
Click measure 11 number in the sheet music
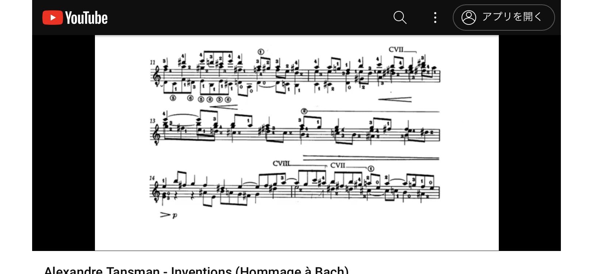pos(153,62)
